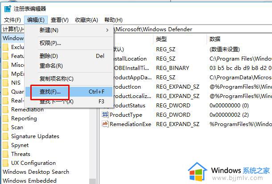Screen dimensions: 272x184
Task: Select Windows Desktop Search tree key
Action: tap(36, 172)
